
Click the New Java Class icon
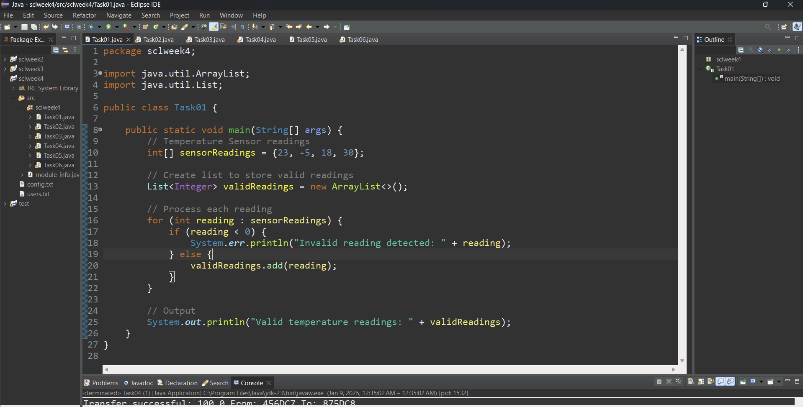click(x=156, y=27)
